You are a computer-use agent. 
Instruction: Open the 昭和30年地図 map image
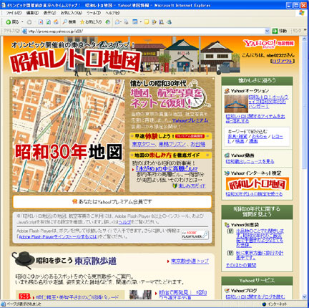pyautogui.click(x=69, y=135)
